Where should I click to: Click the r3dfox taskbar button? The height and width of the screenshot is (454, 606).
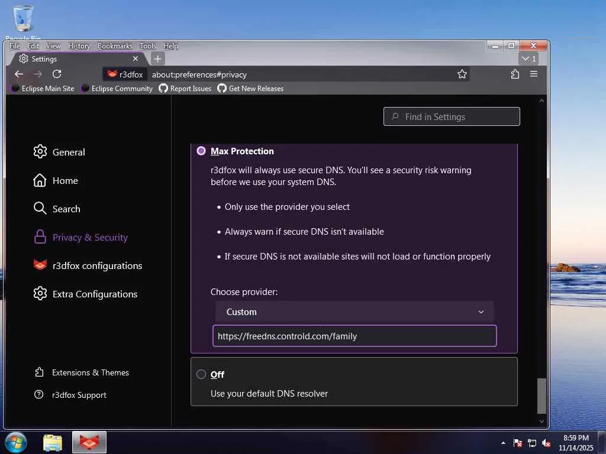89,442
